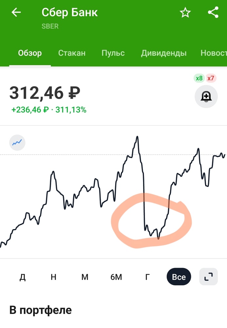
Task: Return to the Обзор tab
Action: (30, 53)
